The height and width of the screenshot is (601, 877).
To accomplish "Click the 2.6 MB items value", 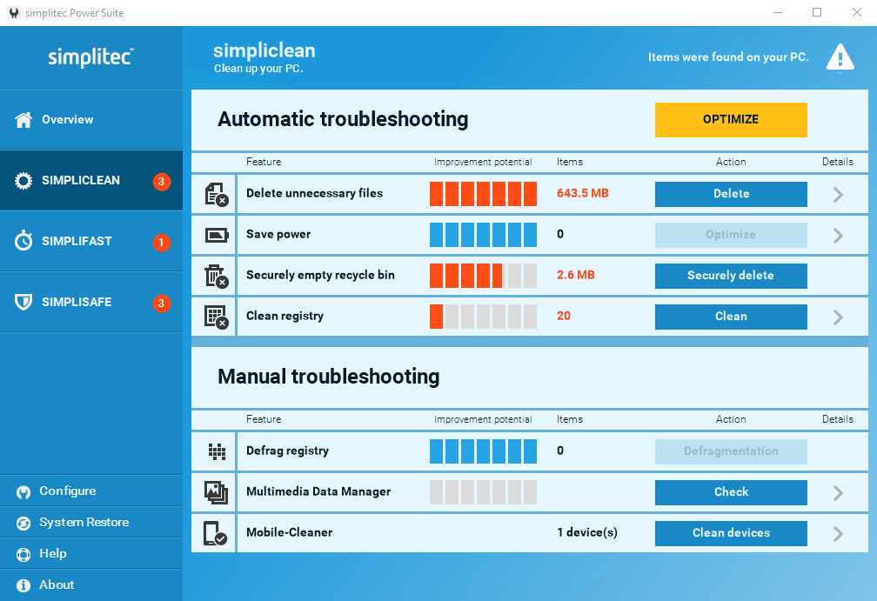I will [576, 275].
